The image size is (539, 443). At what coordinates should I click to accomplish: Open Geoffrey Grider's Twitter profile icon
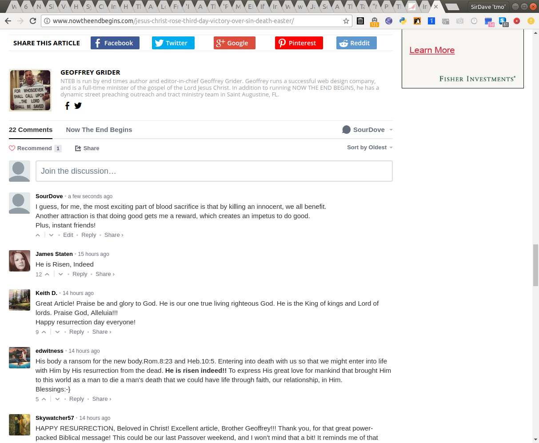point(78,105)
